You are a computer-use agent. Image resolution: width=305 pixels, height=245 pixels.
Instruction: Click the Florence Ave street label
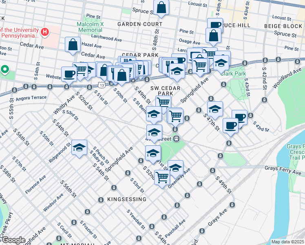(35, 185)
